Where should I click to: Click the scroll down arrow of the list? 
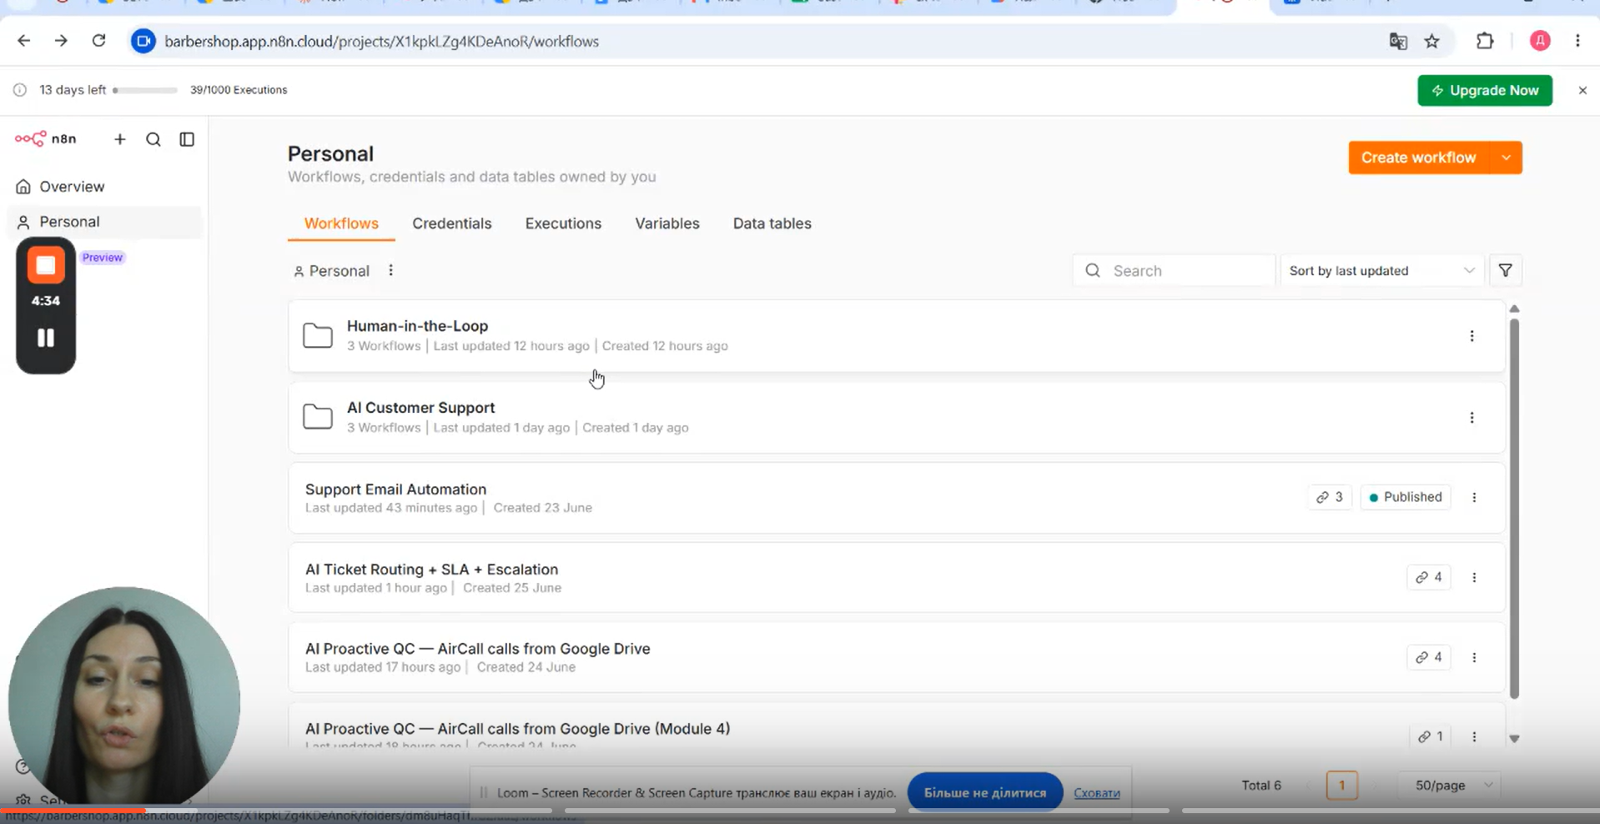point(1514,738)
